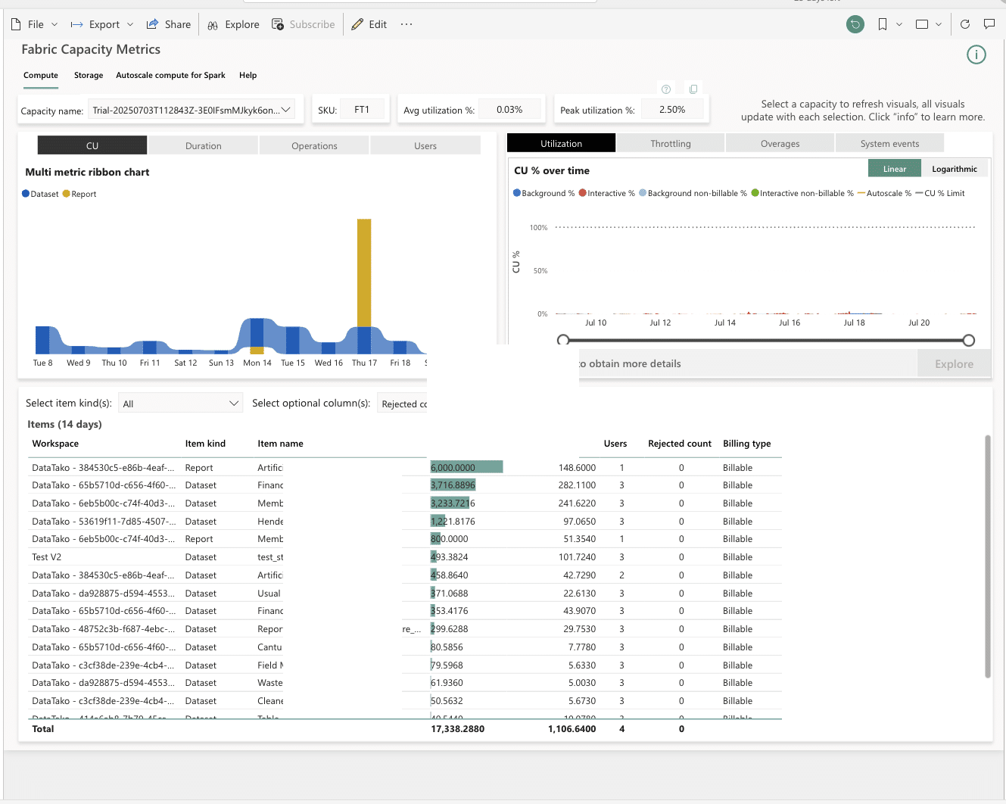
Task: Toggle the Report legend item
Action: [79, 194]
